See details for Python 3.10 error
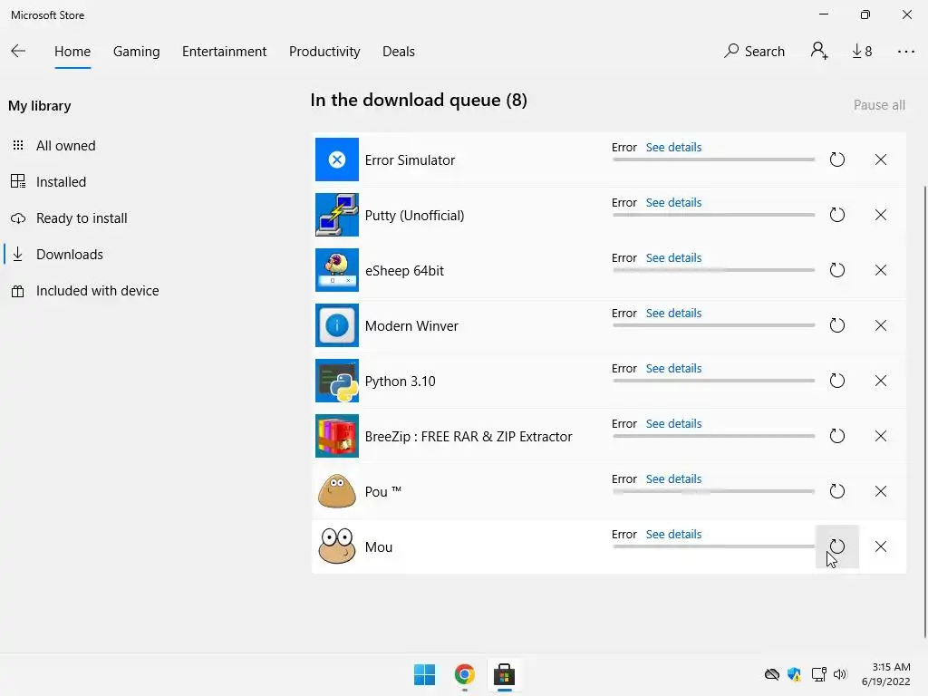 pyautogui.click(x=673, y=368)
